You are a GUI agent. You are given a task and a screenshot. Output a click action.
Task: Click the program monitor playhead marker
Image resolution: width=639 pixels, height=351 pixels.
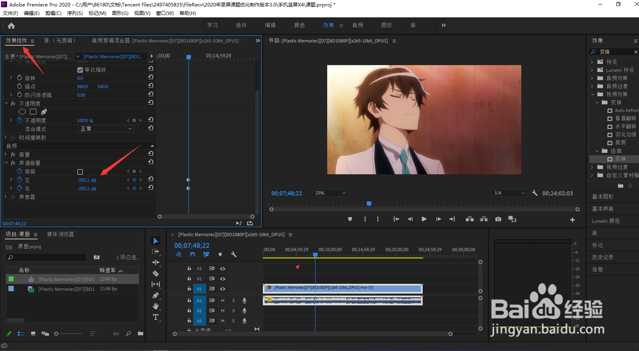(369, 203)
